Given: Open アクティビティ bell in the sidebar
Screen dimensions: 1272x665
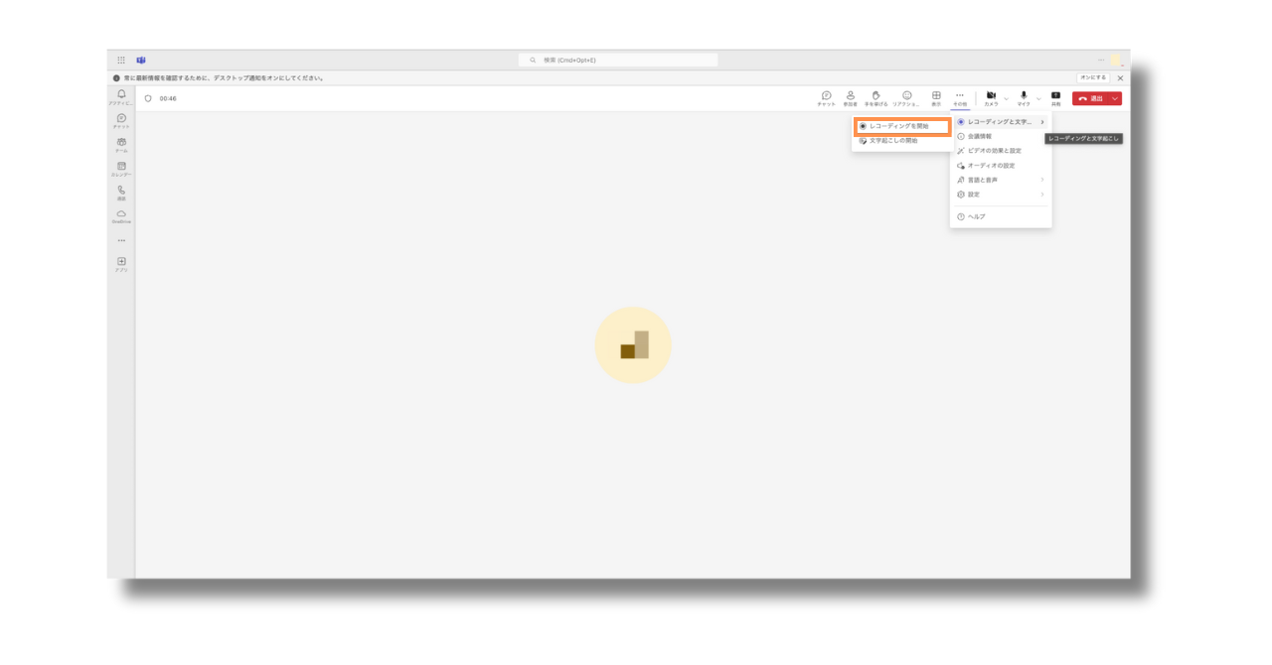Looking at the screenshot, I should (121, 96).
